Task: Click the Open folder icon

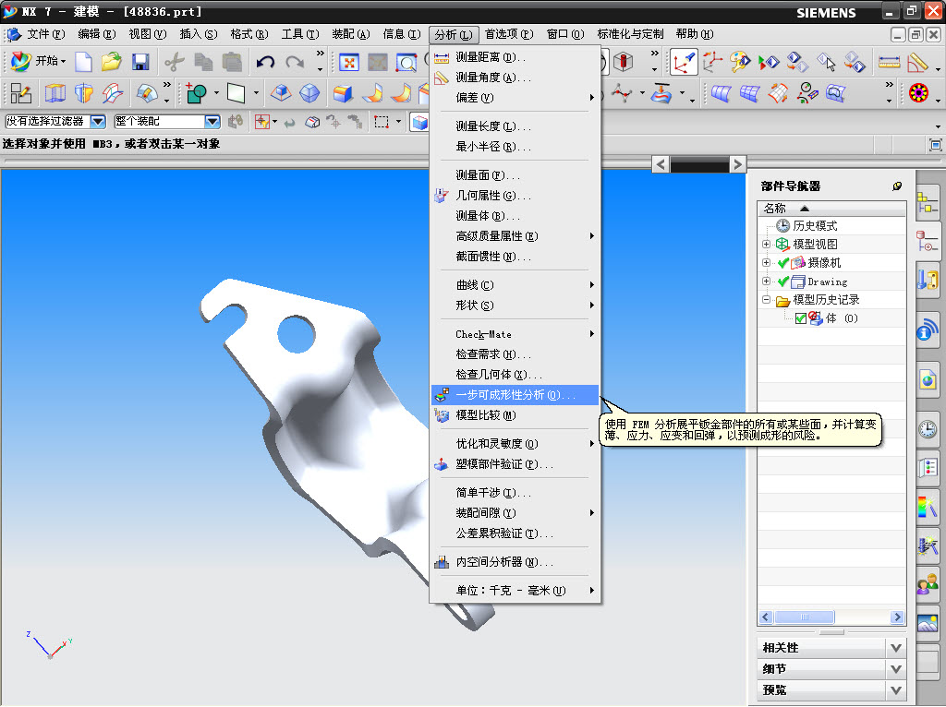Action: coord(112,62)
